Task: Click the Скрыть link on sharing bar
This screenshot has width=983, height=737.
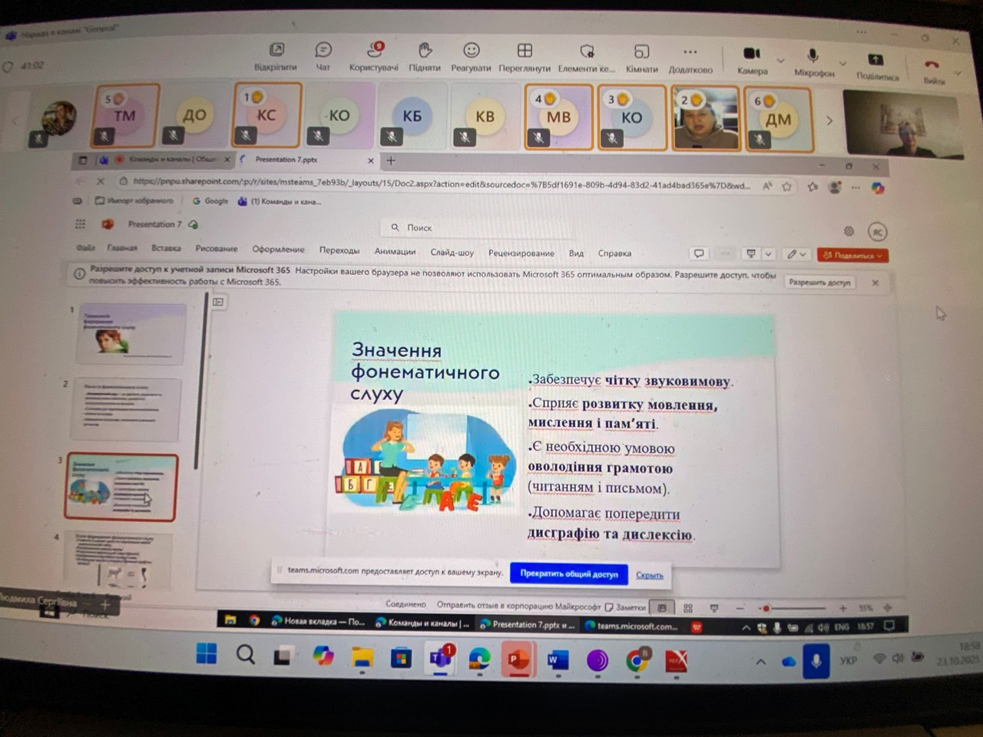Action: click(650, 575)
